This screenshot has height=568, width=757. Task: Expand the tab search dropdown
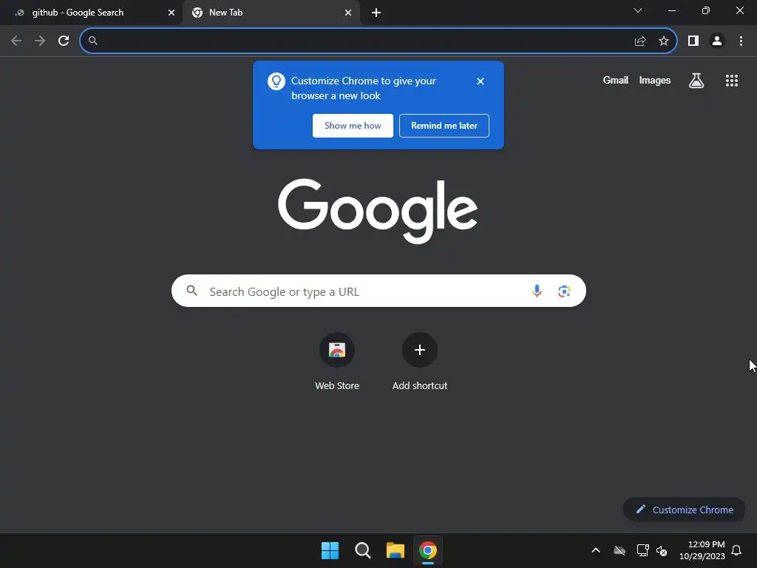[638, 10]
